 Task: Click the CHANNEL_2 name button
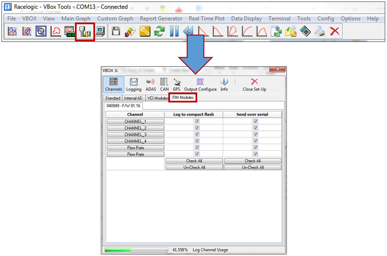pos(135,128)
